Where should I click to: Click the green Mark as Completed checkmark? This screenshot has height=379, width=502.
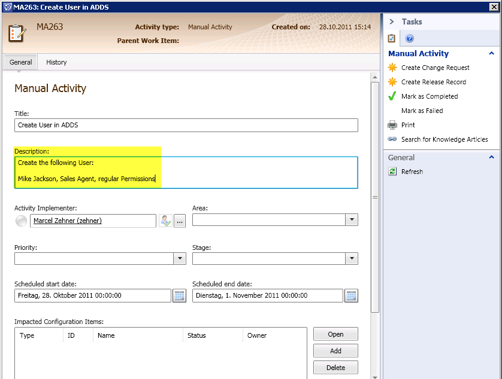click(x=392, y=96)
